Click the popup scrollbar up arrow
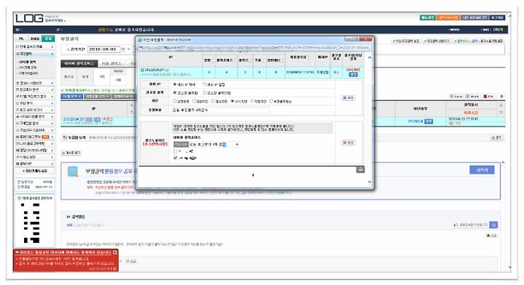The image size is (524, 285). coord(369,57)
